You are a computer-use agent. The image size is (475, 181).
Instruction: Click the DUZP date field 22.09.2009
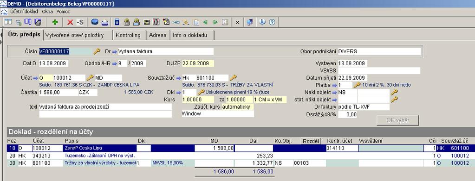[198, 63]
